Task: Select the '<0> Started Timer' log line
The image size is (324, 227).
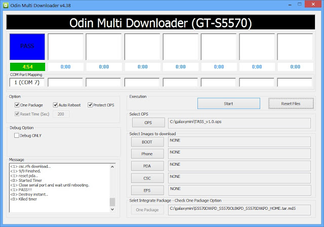Action: pyautogui.click(x=26, y=180)
